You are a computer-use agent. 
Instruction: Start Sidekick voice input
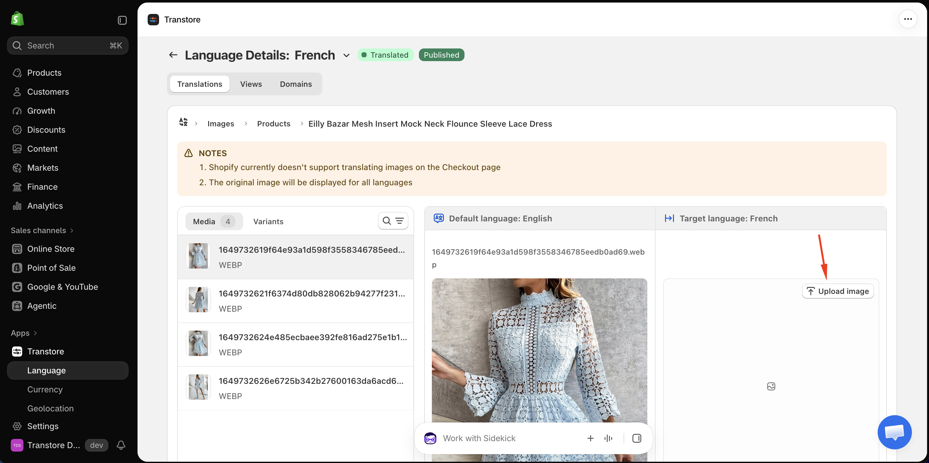coord(608,438)
